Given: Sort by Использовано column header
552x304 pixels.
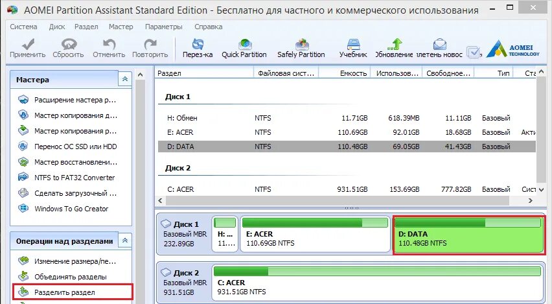Looking at the screenshot, I should click(x=397, y=73).
